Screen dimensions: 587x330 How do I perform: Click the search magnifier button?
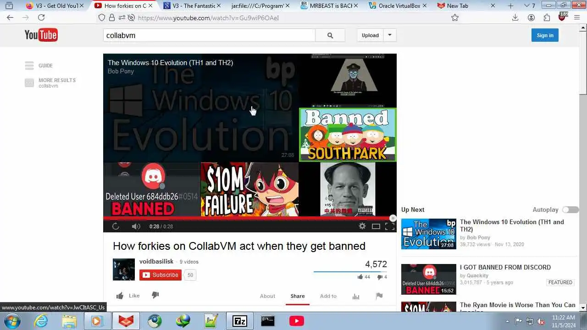[330, 35]
